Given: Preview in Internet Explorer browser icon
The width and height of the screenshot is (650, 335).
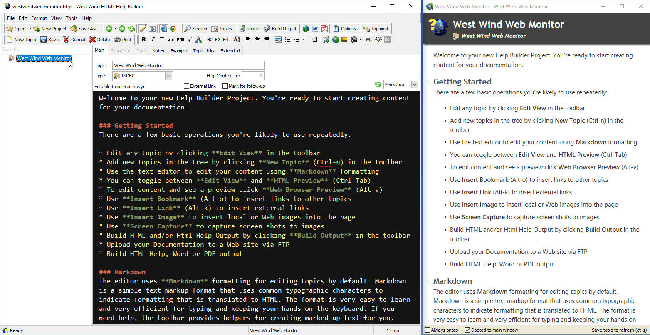Looking at the screenshot, I should pos(164,29).
